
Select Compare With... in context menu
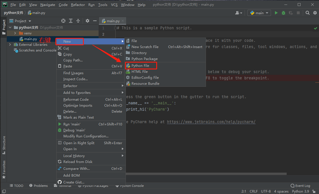91,168
